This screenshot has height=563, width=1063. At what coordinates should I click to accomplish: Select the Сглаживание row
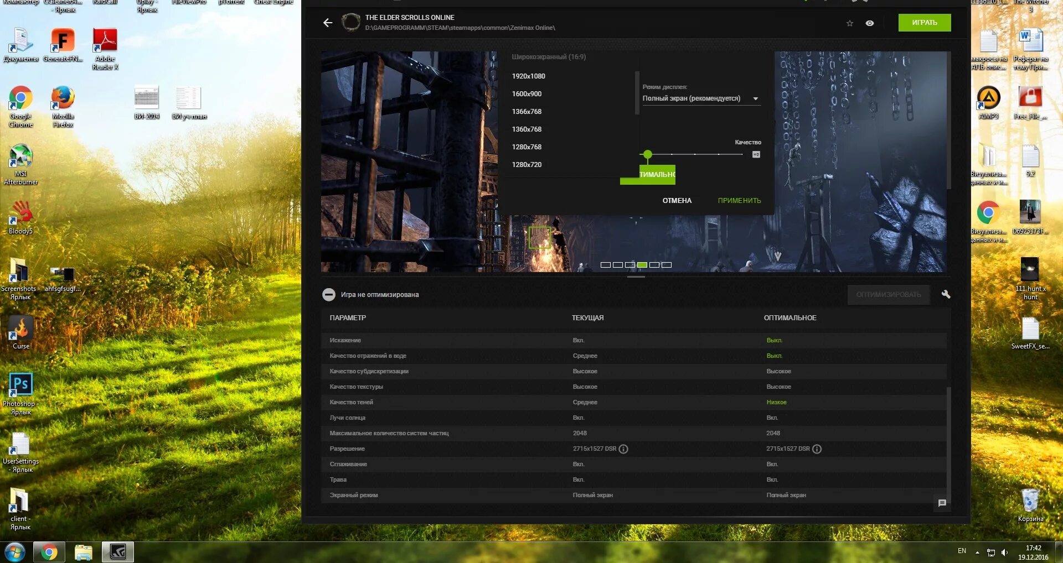[633, 465]
